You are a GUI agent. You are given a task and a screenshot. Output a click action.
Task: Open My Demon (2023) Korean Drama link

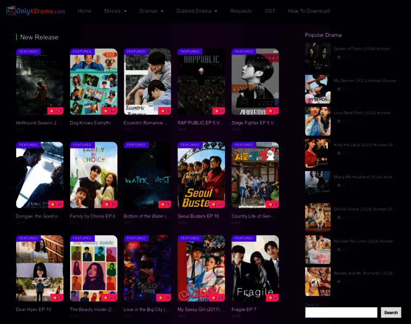[x=364, y=81]
